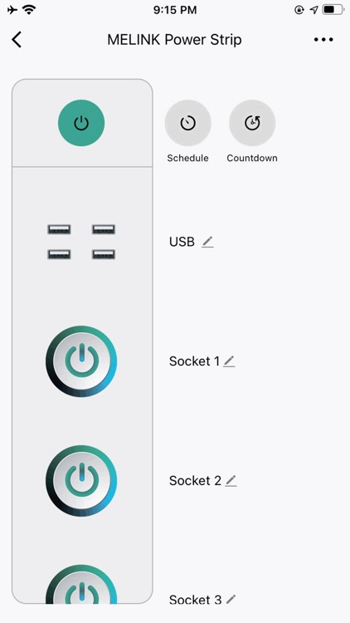This screenshot has height=623, width=350.
Task: Edit the USB name with pencil icon
Action: click(x=207, y=242)
